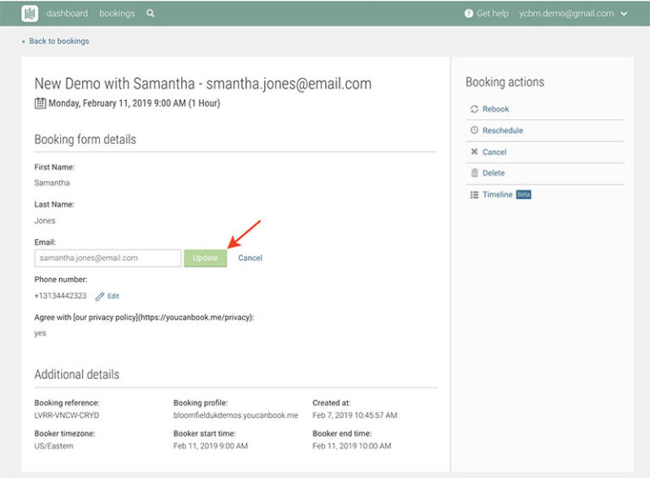
Task: Click the Get help question mark icon
Action: (x=469, y=14)
